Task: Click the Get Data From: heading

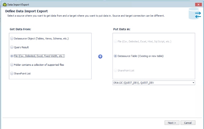Action: [x=21, y=29]
